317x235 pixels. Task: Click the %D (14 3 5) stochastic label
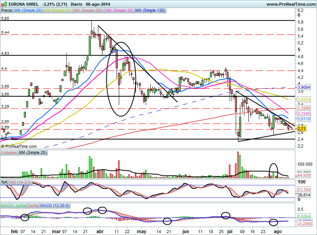click(21, 182)
